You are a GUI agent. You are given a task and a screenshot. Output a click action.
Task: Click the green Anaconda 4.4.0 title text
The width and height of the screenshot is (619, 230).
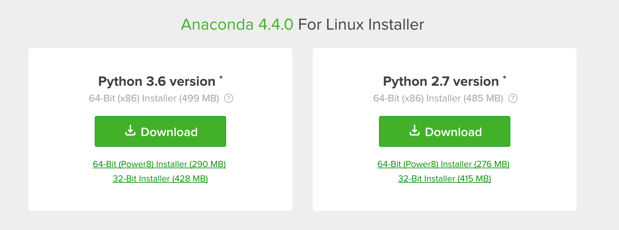(x=237, y=25)
